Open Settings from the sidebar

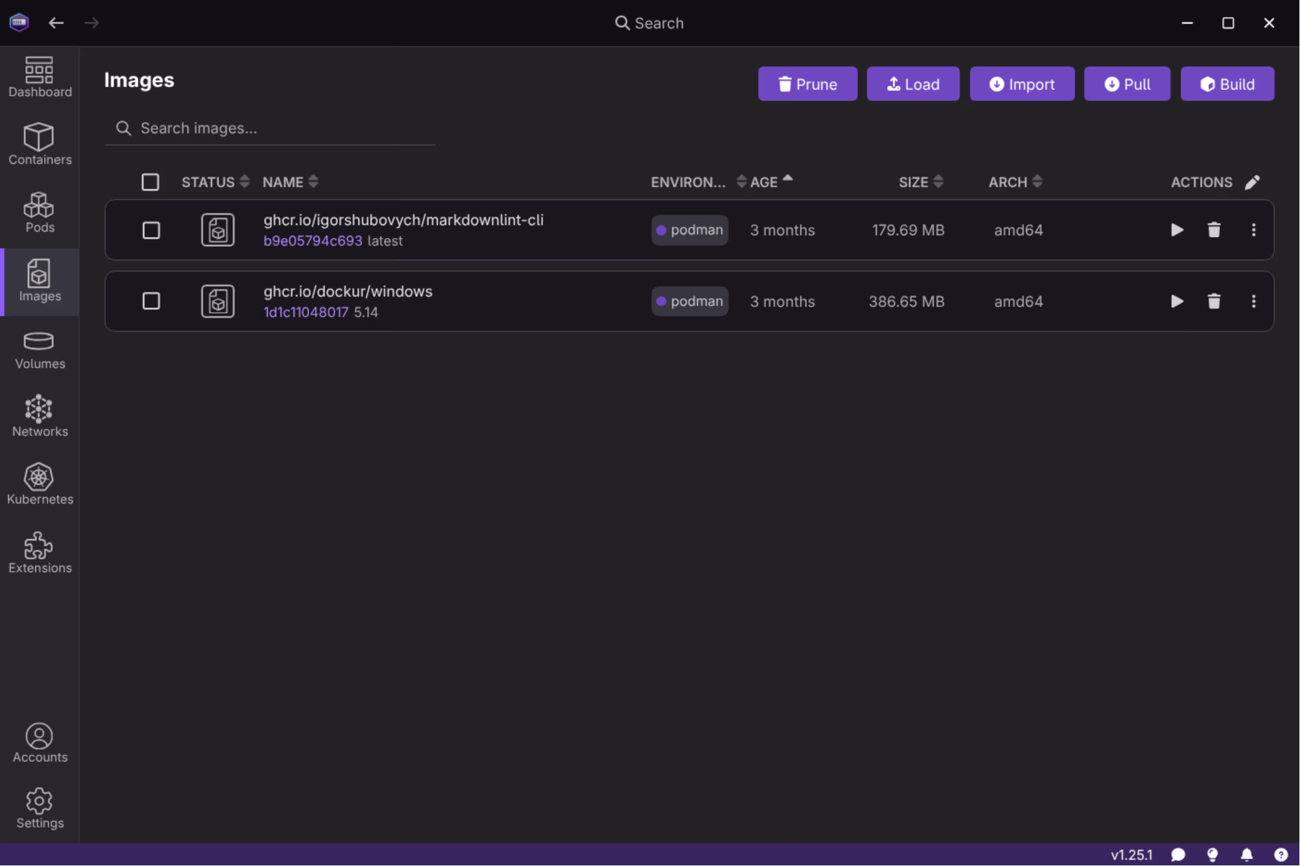pos(39,808)
